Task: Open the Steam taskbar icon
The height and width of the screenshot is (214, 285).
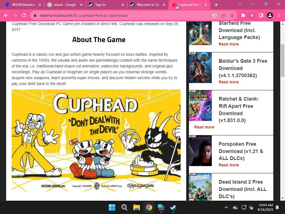Action: coord(173,207)
